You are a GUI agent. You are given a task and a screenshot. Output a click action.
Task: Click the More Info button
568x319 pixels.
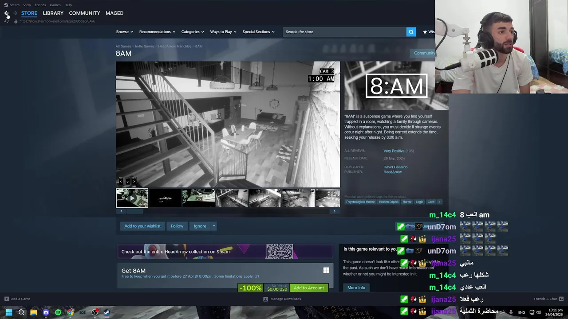pyautogui.click(x=356, y=288)
